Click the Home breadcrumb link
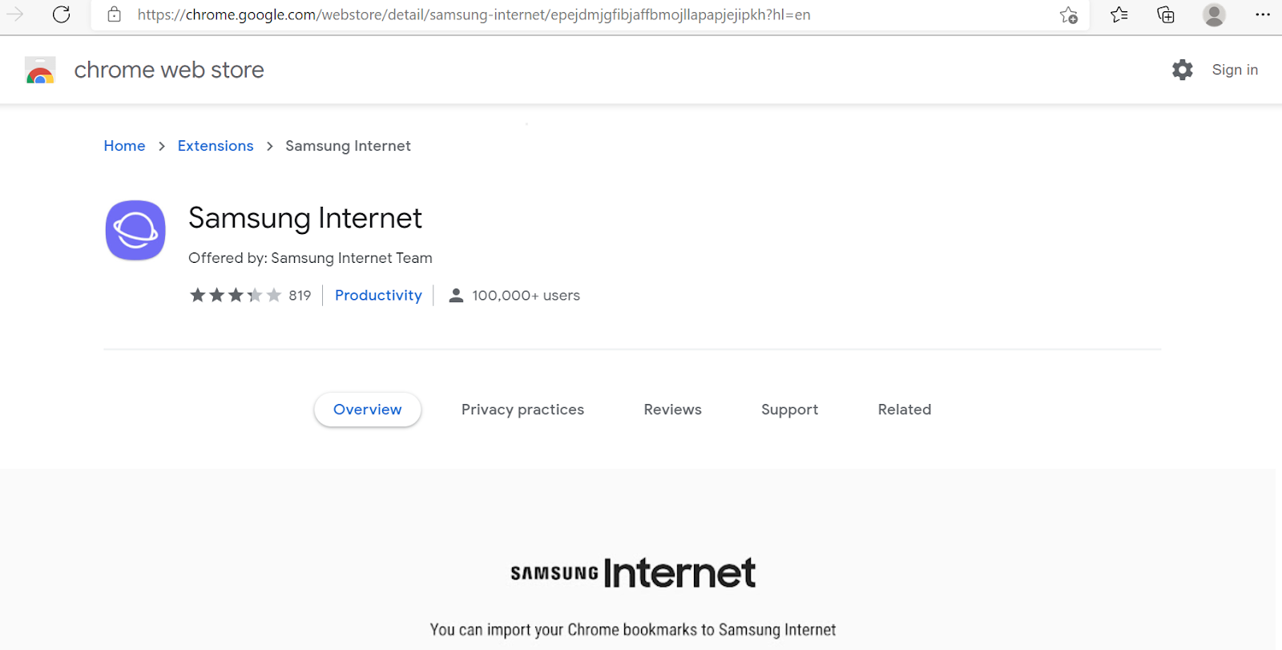Screen dimensions: 1282x650 [x=124, y=146]
